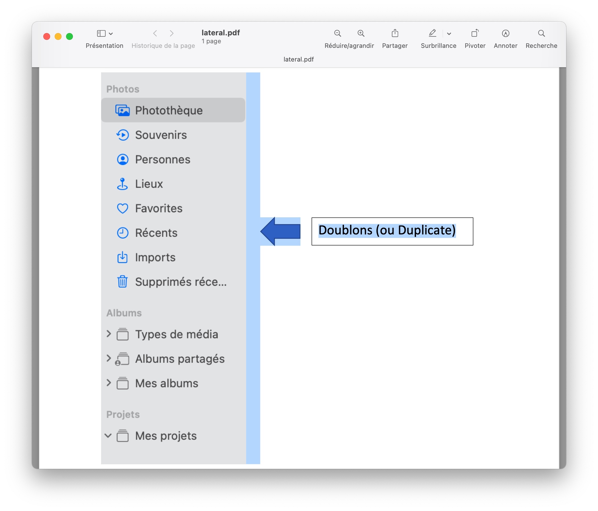The image size is (598, 511).
Task: Open the Présentation view options chevron
Action: coord(111,34)
